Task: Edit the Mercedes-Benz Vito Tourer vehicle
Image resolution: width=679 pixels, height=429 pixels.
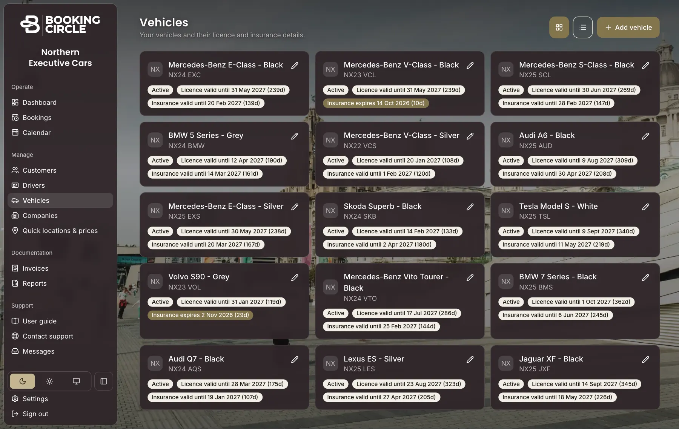Action: coord(470,277)
